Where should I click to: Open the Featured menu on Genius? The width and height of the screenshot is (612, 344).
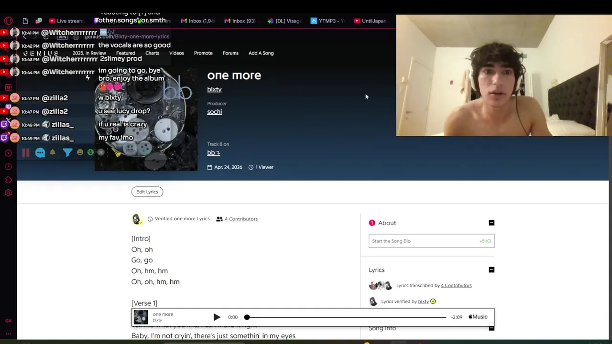[x=125, y=53]
